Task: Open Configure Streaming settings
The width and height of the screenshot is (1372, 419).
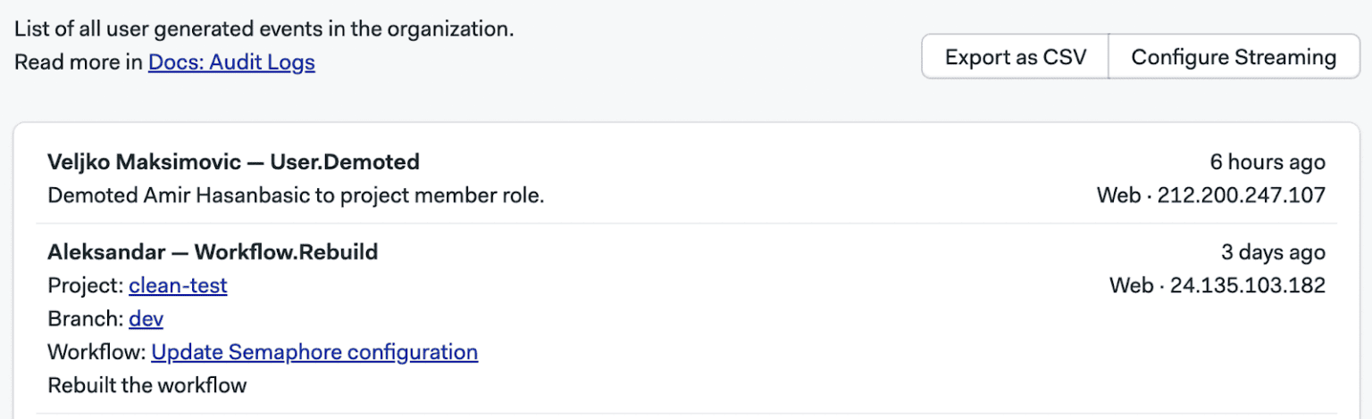Action: point(1234,57)
